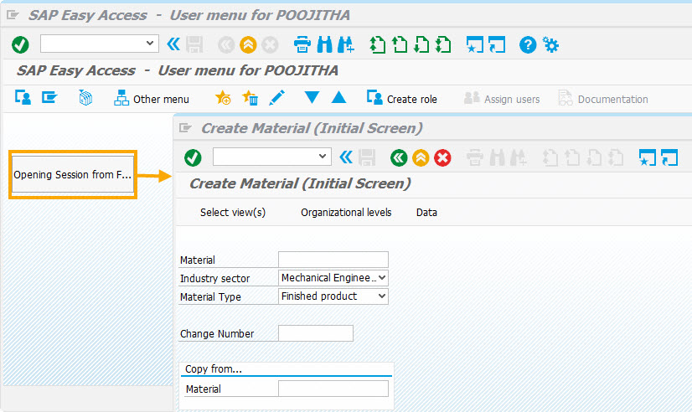Click the Change Number input field
Screen dimensions: 692x412
[316, 333]
